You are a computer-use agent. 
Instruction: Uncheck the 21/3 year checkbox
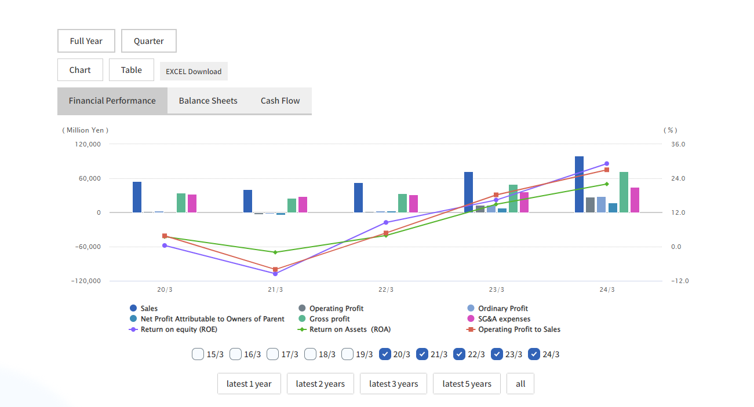coord(422,354)
